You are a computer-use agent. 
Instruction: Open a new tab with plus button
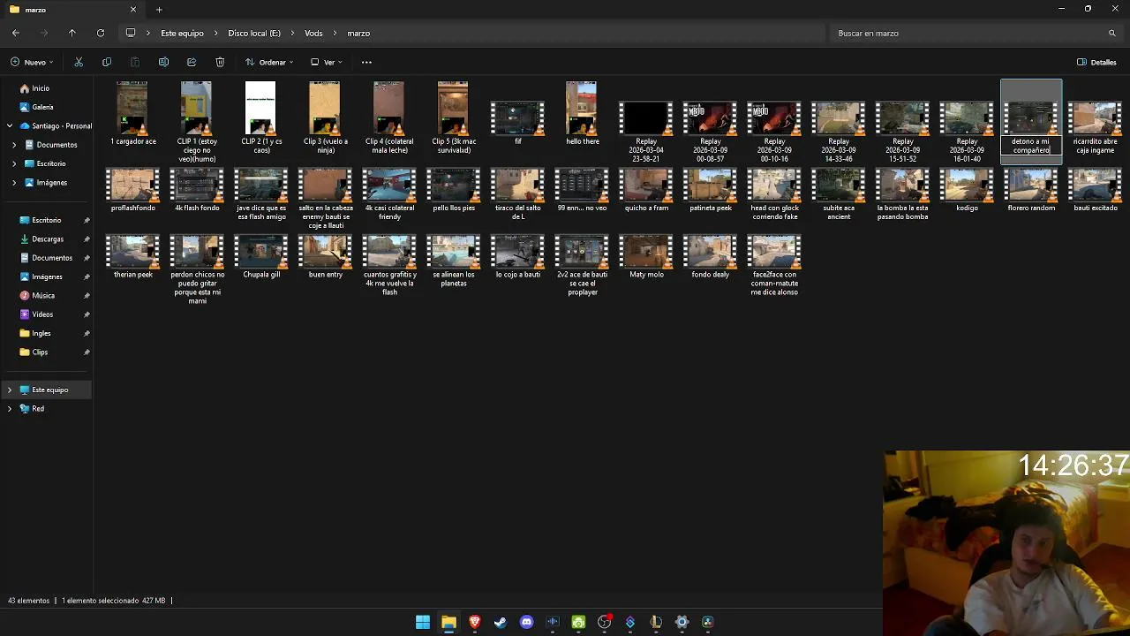(x=159, y=10)
